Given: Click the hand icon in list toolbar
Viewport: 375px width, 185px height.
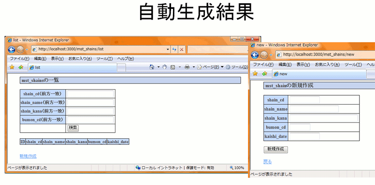Looking at the screenshot, I should pyautogui.click(x=165, y=67).
